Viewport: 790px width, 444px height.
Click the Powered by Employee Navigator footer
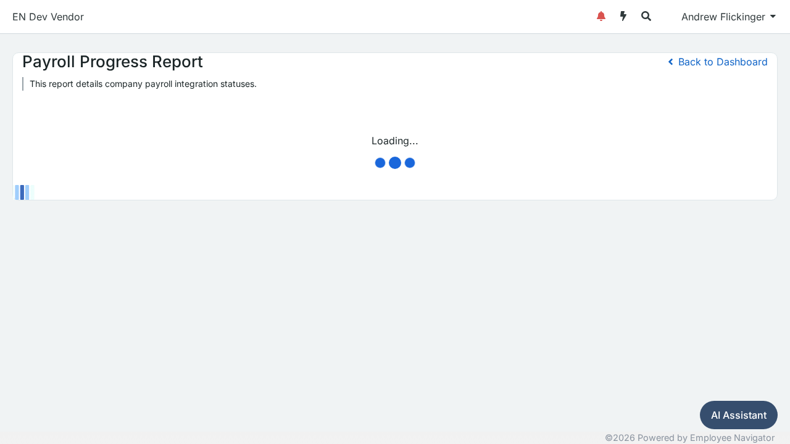[689, 437]
